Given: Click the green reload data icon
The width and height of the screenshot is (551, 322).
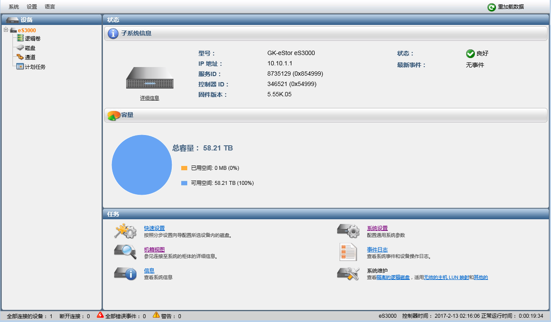Looking at the screenshot, I should pos(492,7).
